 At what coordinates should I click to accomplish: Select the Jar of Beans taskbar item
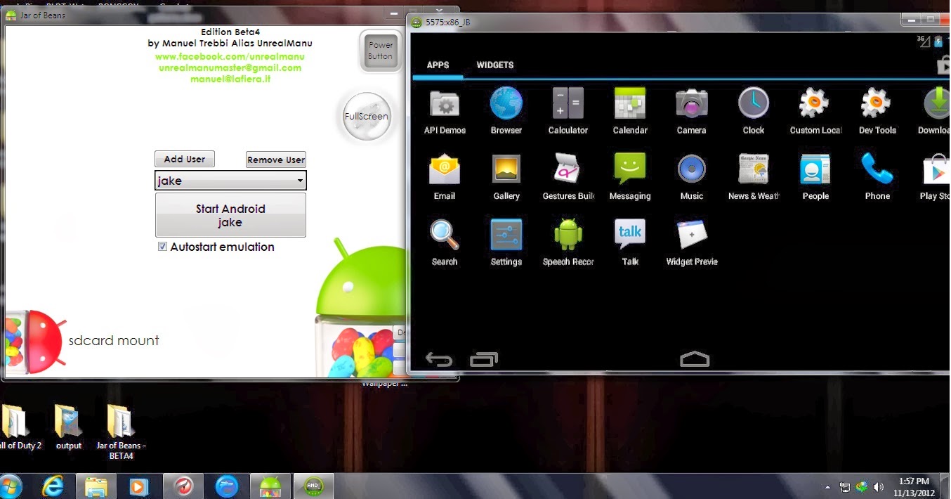(270, 486)
